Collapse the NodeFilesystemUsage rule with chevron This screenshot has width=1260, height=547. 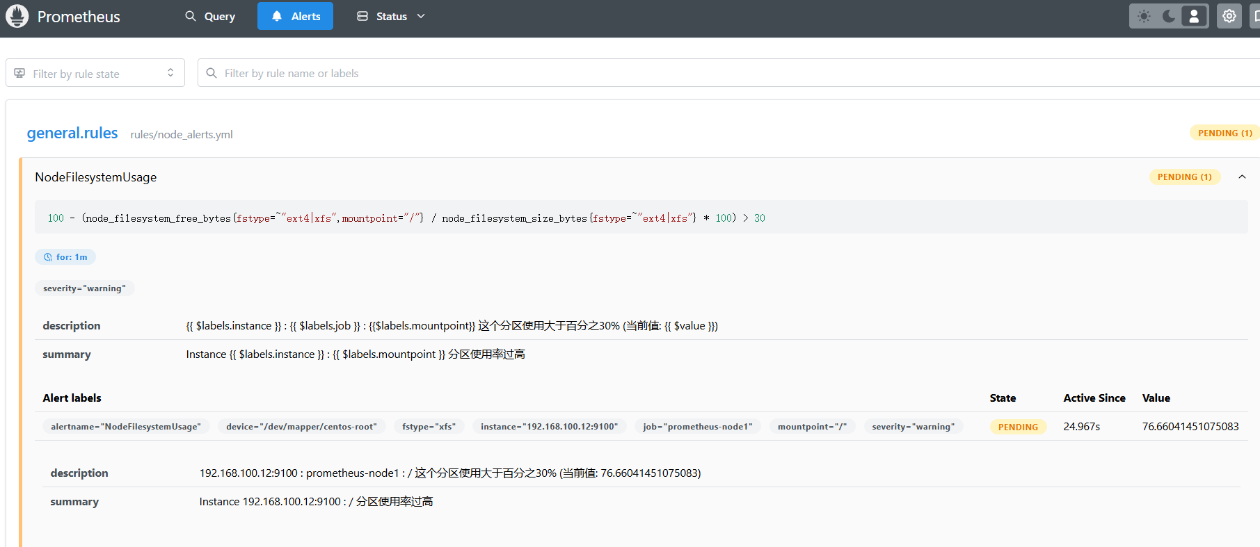pyautogui.click(x=1242, y=177)
